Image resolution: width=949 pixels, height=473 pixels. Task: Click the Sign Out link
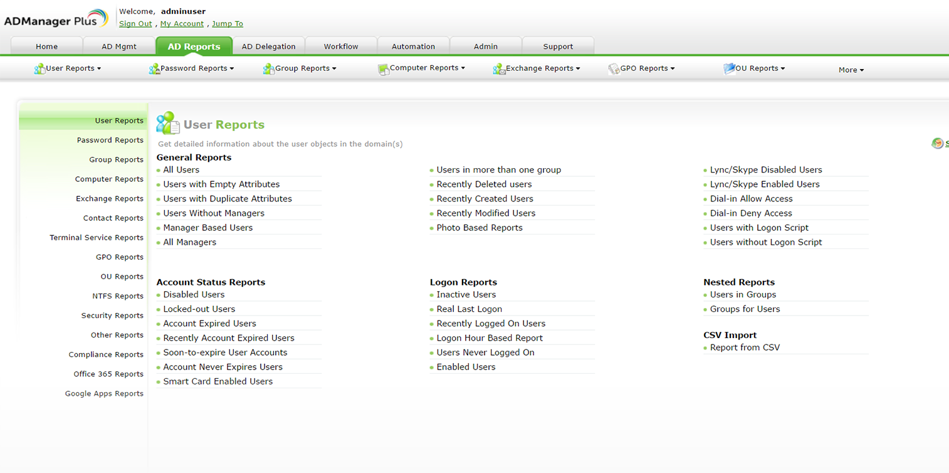135,24
